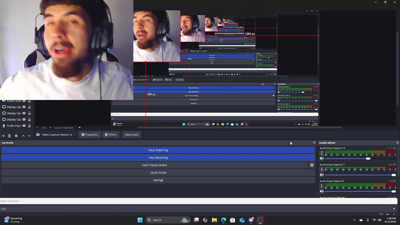
Task: Click the camera icon beside Video Capture Device 14
Action: [38, 135]
